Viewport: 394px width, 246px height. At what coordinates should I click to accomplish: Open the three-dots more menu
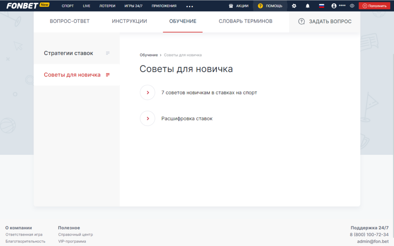(190, 6)
